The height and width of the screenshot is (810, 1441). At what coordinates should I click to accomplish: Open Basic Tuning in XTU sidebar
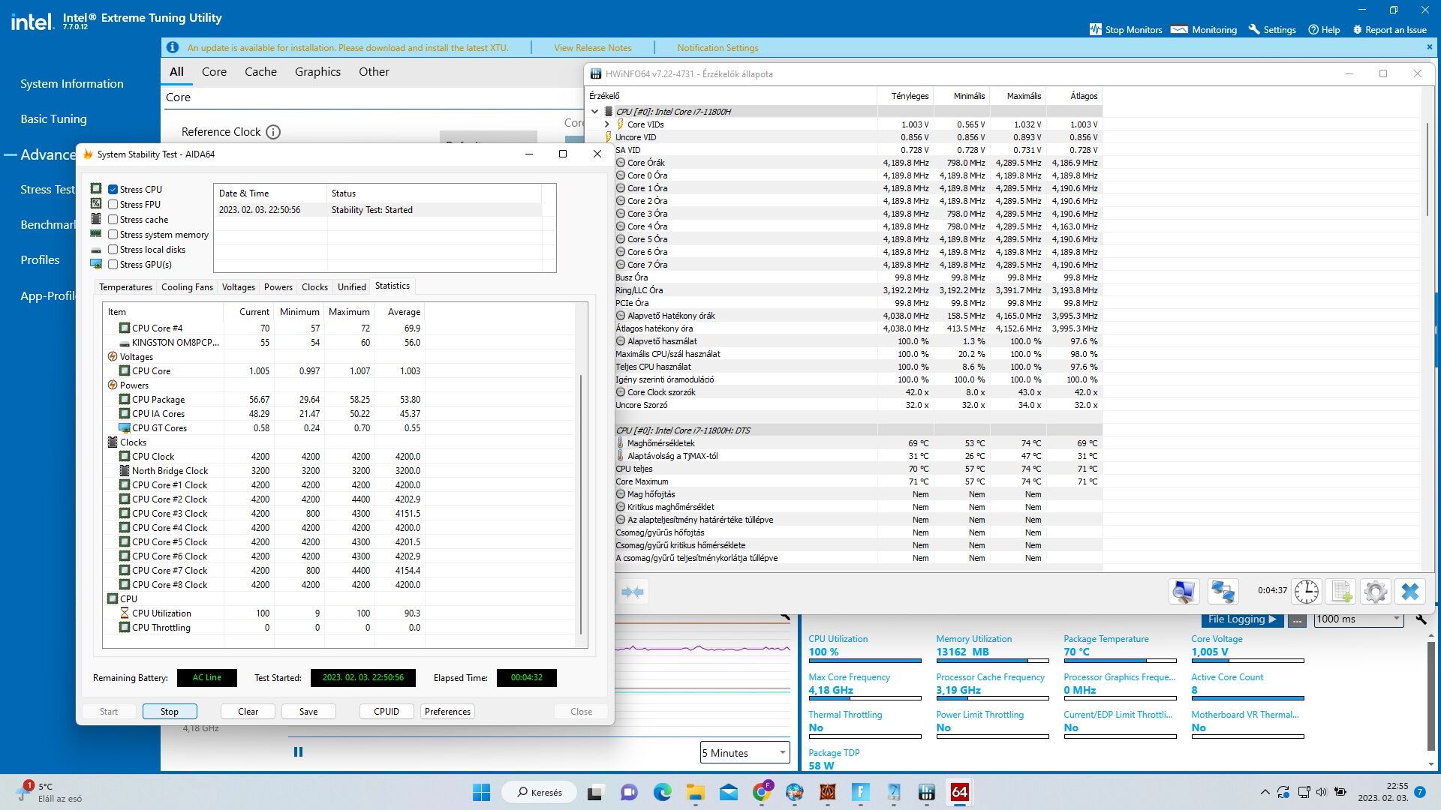[53, 119]
